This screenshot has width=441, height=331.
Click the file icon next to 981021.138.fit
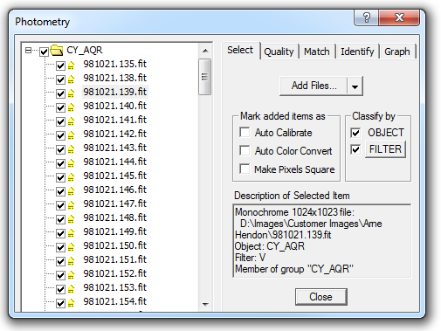(x=71, y=79)
